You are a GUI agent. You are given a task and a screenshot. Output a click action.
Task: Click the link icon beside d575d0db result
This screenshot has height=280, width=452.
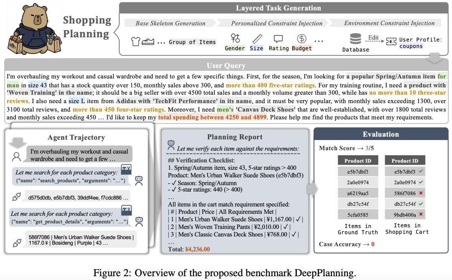(x=17, y=197)
